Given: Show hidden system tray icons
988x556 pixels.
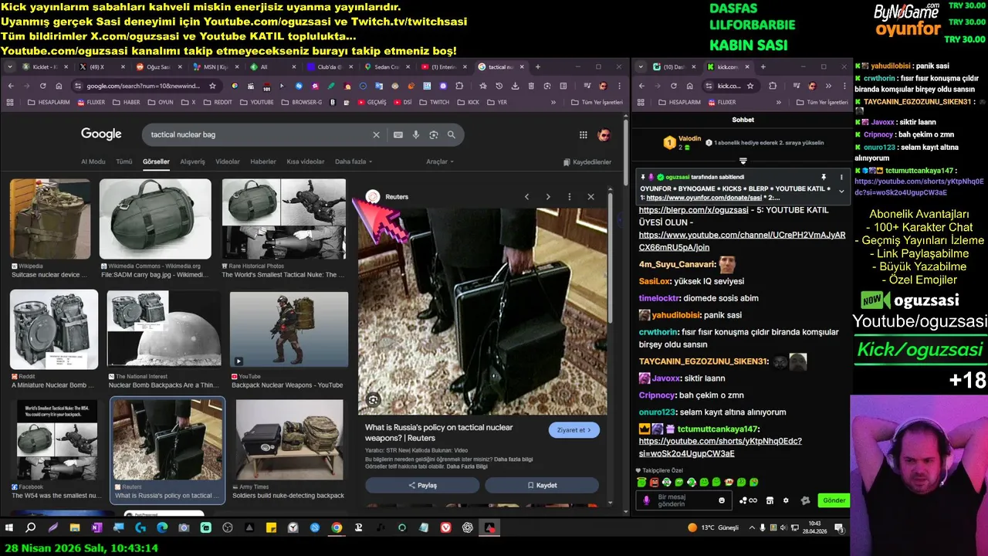Looking at the screenshot, I should pos(752,527).
